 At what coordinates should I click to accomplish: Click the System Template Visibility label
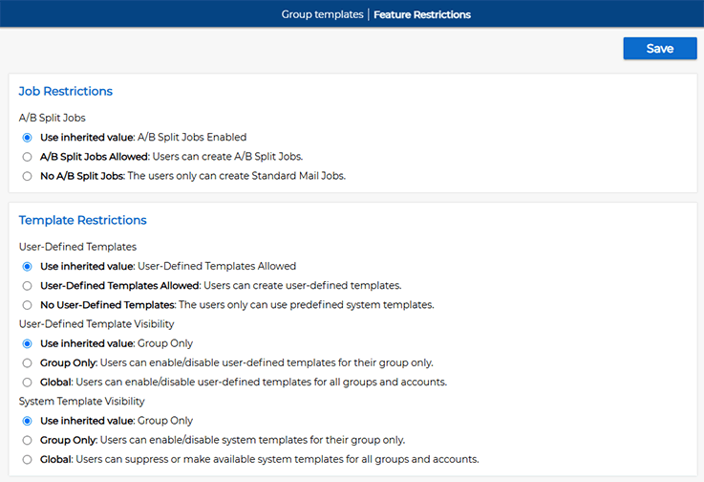click(x=82, y=402)
